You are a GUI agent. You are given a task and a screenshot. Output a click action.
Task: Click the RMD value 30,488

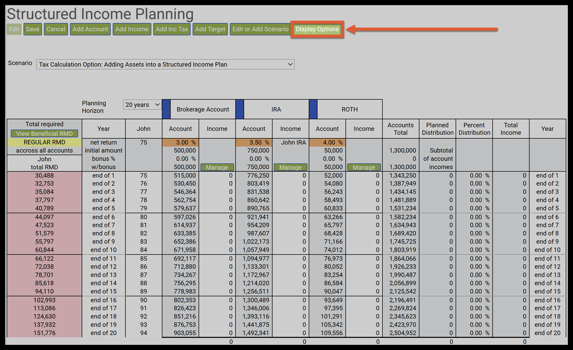(45, 176)
